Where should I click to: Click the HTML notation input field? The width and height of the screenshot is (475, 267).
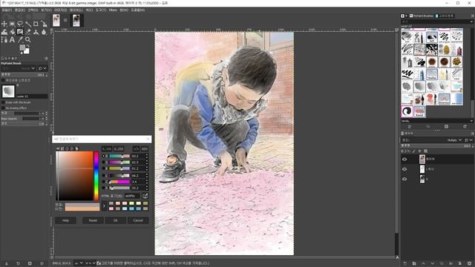(x=132, y=196)
